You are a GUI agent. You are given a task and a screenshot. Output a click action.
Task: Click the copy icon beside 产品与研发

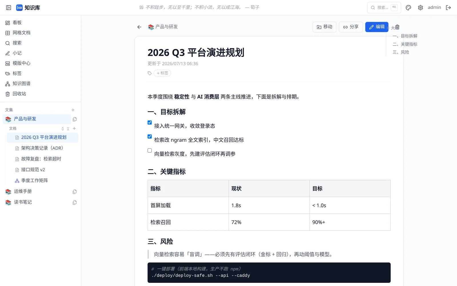click(x=75, y=119)
